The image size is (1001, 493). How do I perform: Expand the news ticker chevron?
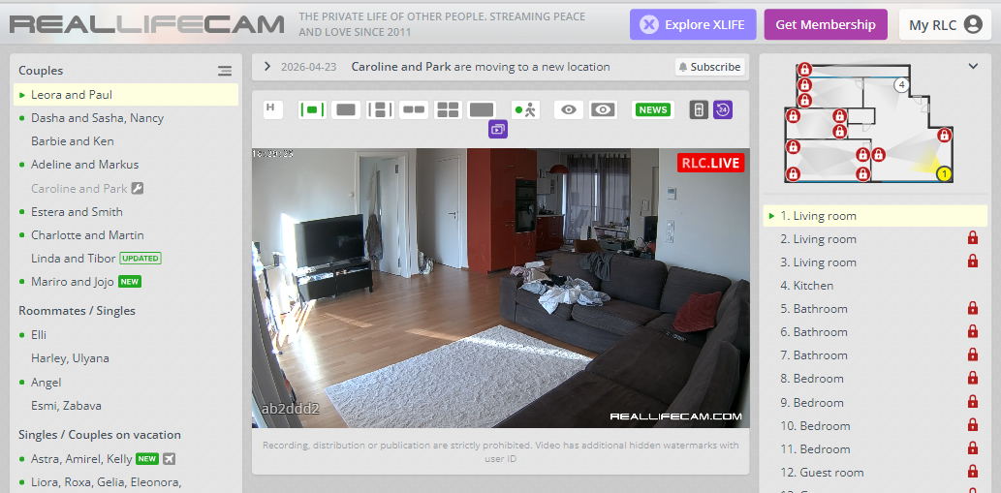(x=267, y=66)
